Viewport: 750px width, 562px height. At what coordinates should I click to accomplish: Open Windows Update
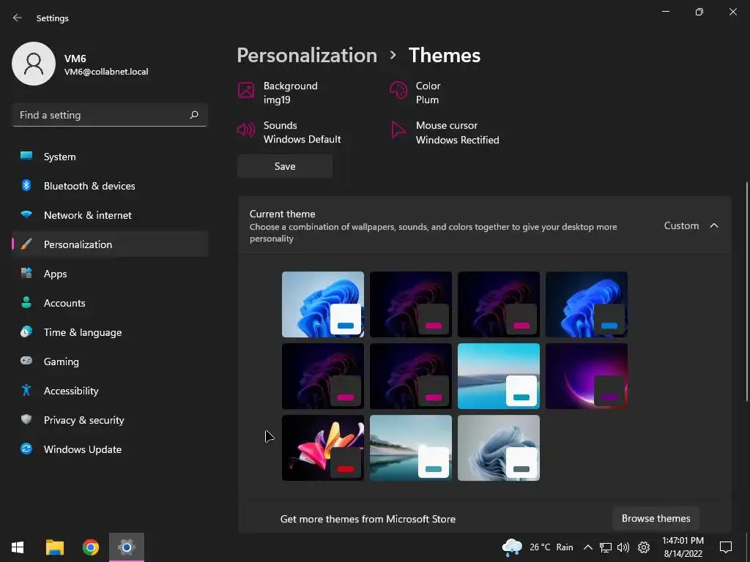(x=110, y=449)
